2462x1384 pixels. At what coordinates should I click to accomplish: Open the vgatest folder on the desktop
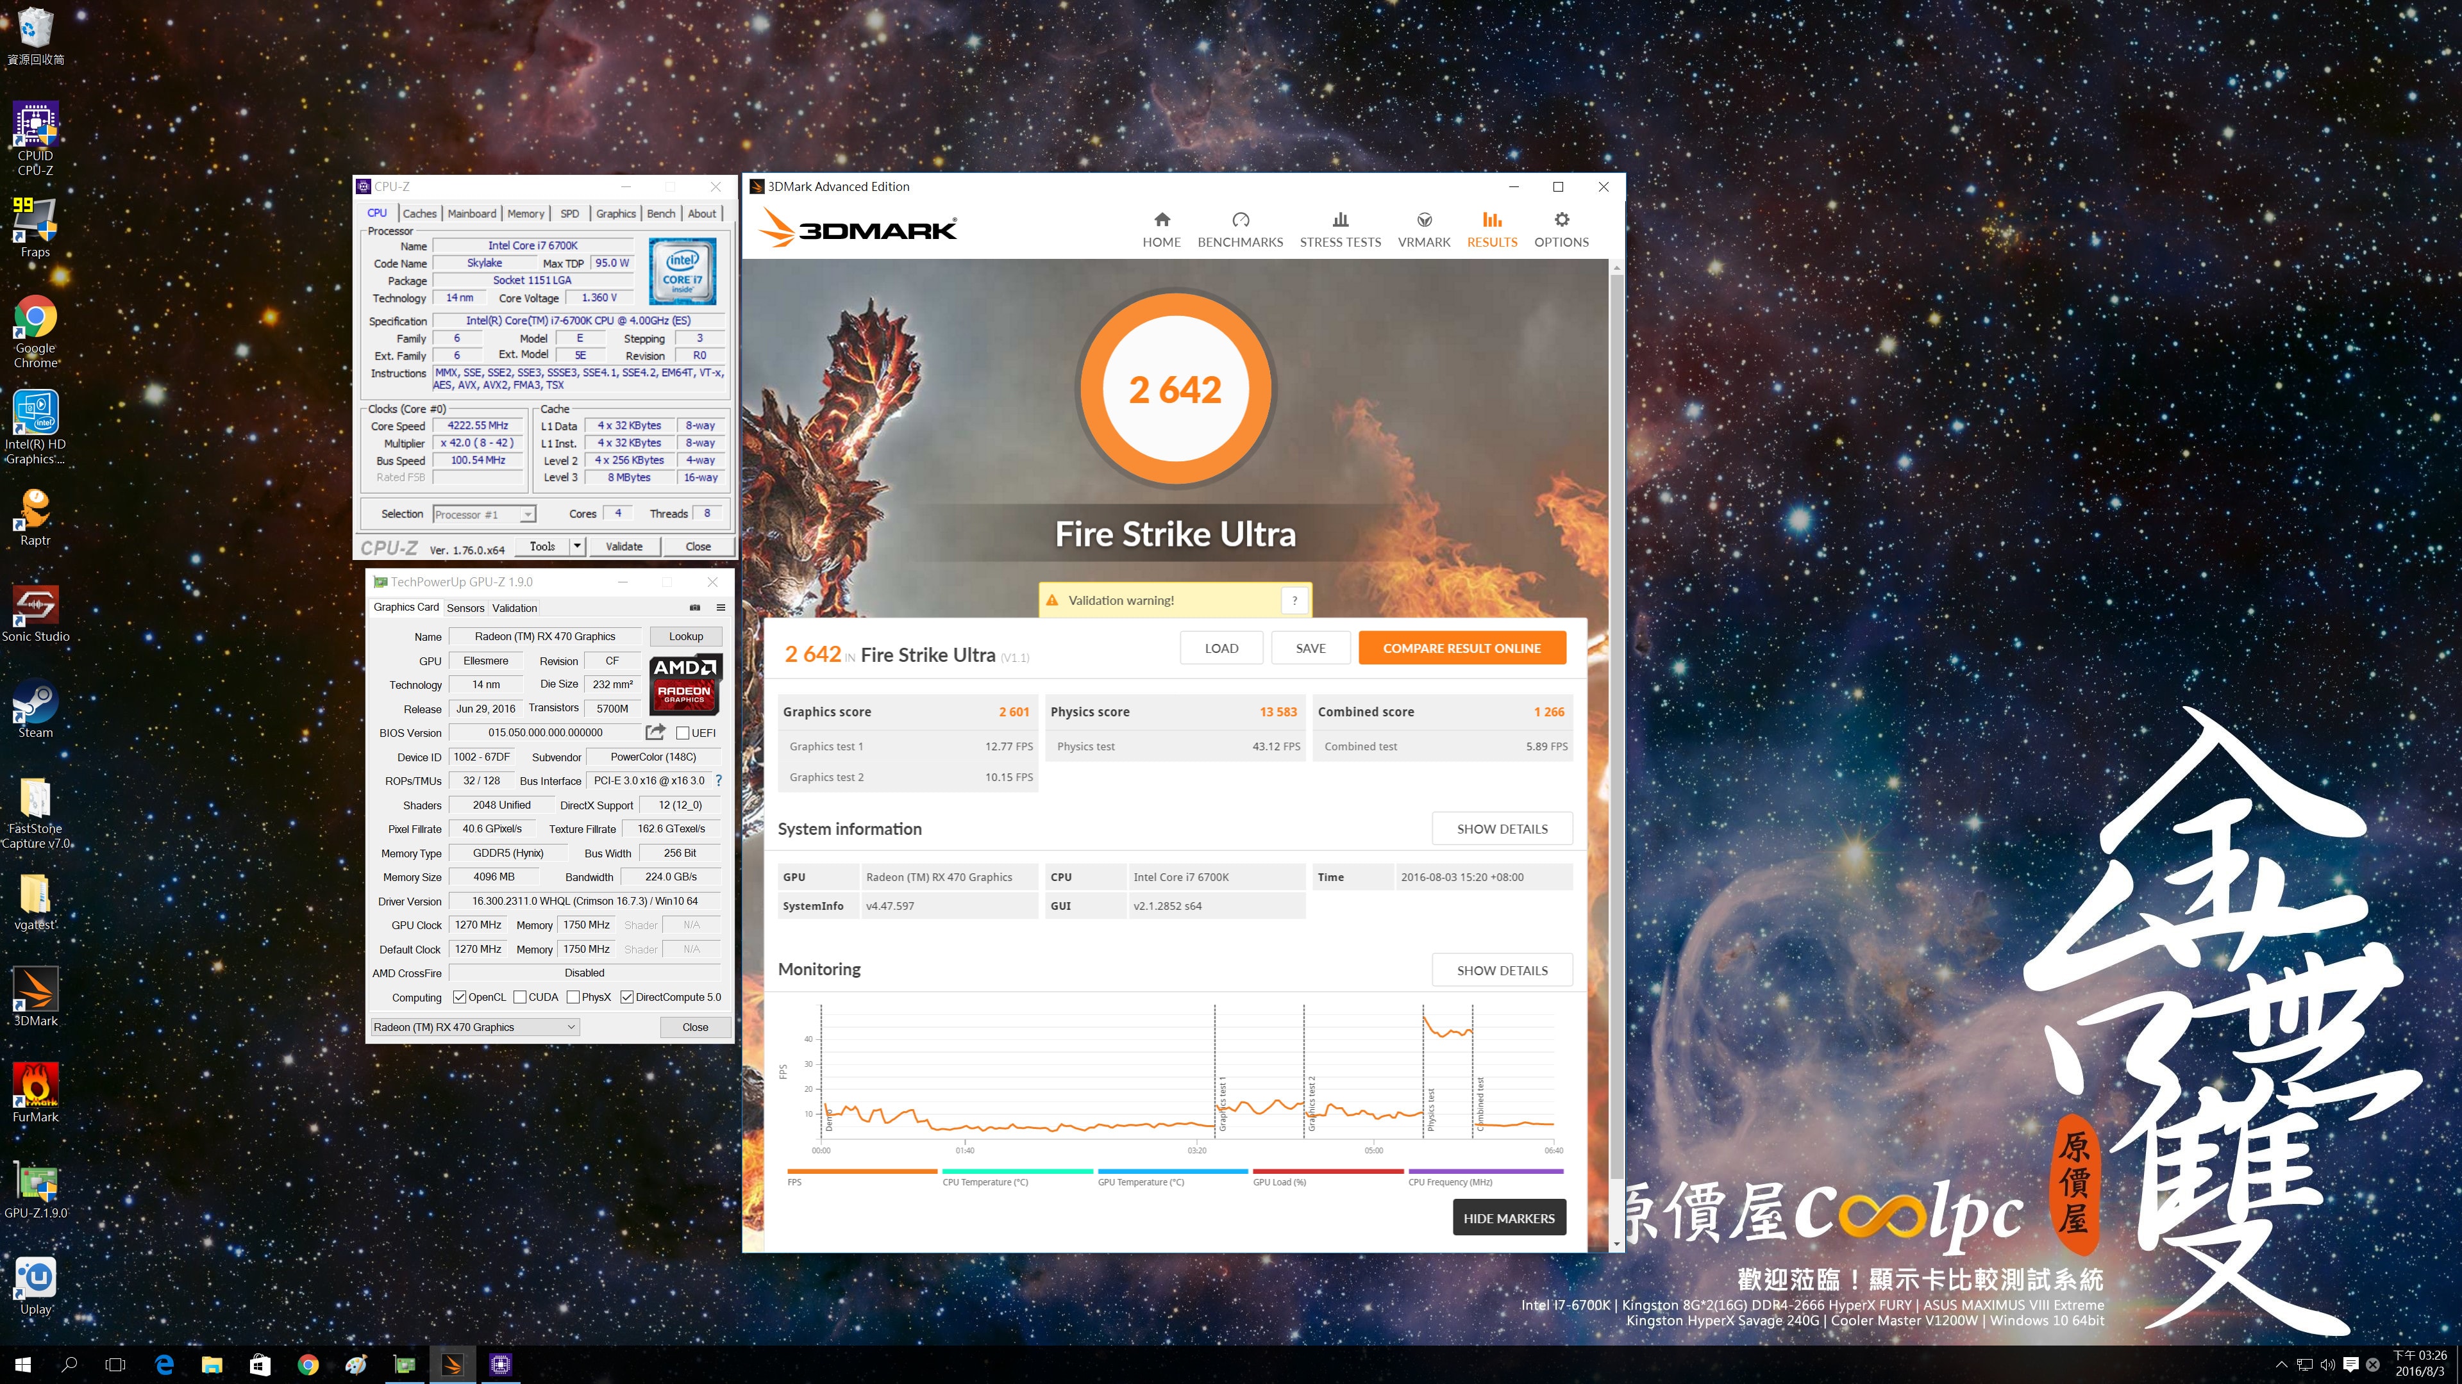(x=35, y=902)
